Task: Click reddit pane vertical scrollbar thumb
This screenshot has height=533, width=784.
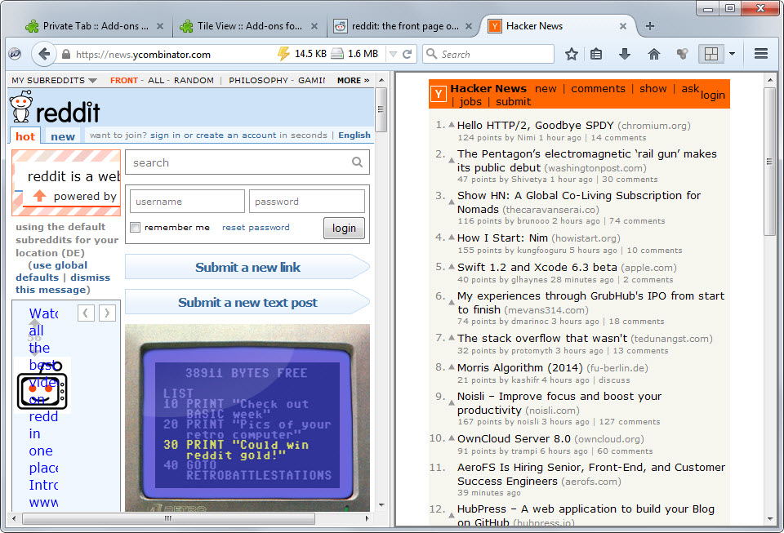Action: tap(381, 109)
